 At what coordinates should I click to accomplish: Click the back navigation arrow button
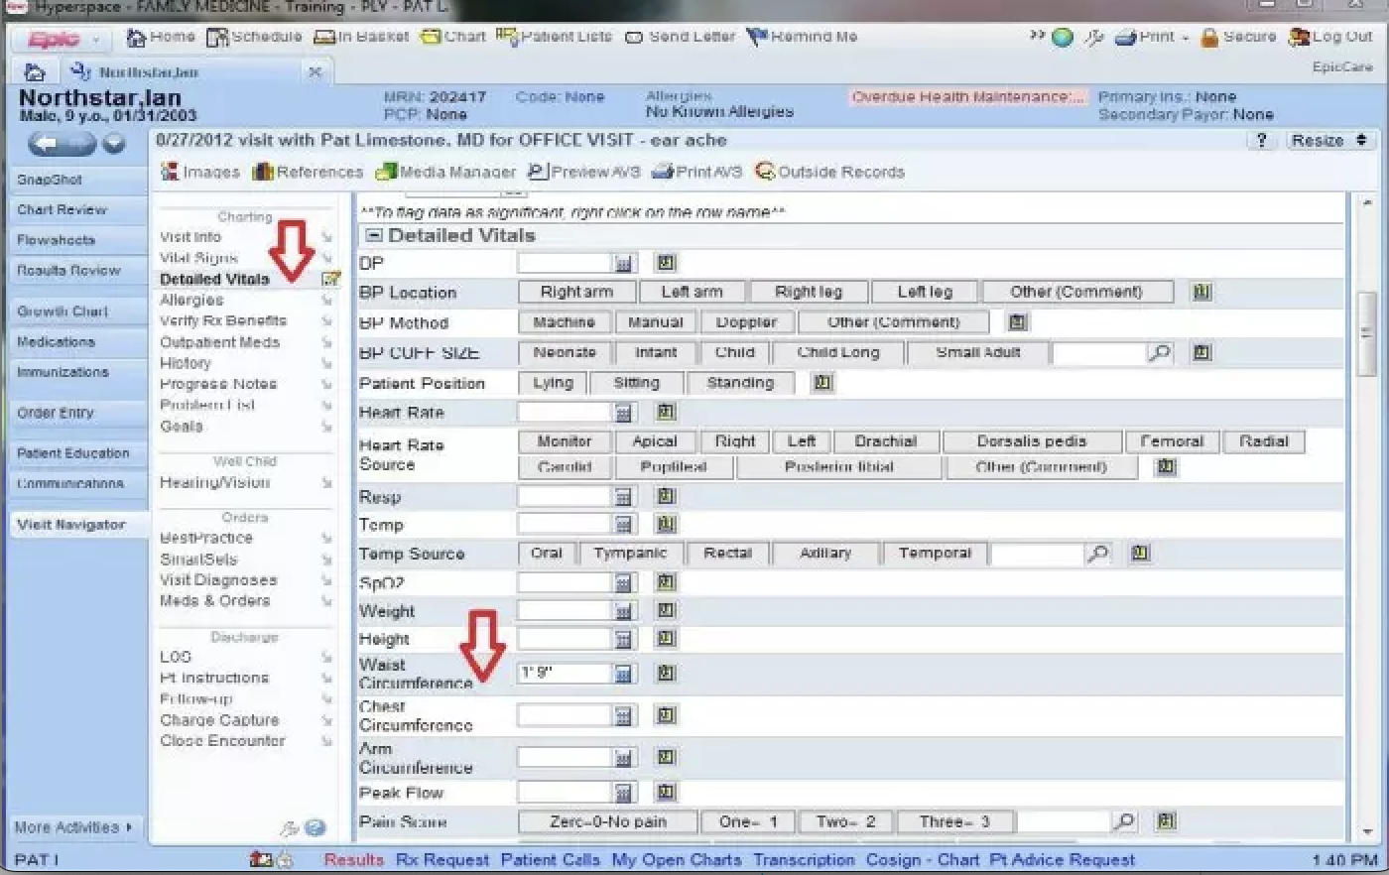click(x=62, y=145)
